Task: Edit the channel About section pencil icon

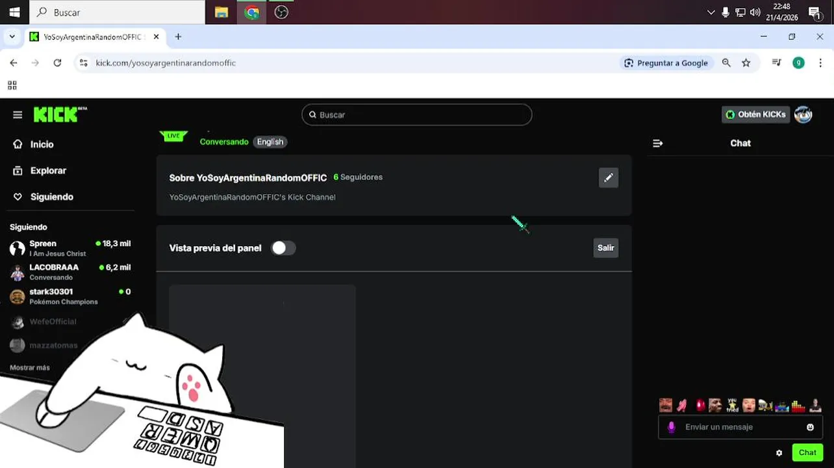Action: pos(609,177)
